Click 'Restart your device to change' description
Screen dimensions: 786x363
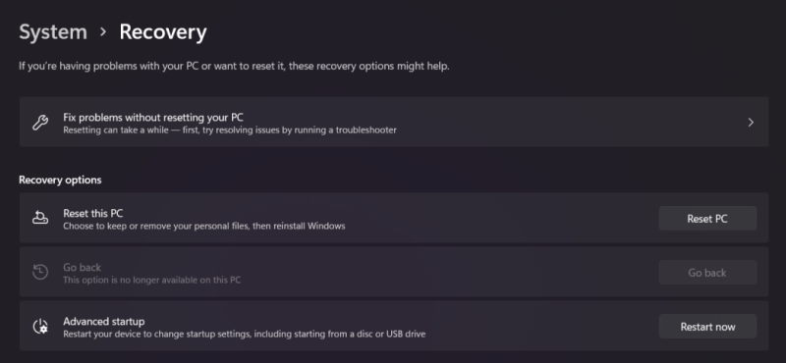pos(244,334)
